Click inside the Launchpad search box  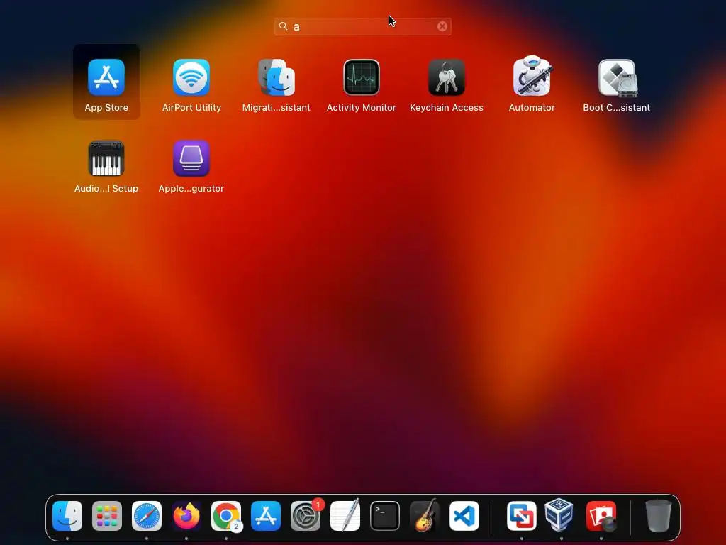[x=363, y=26]
